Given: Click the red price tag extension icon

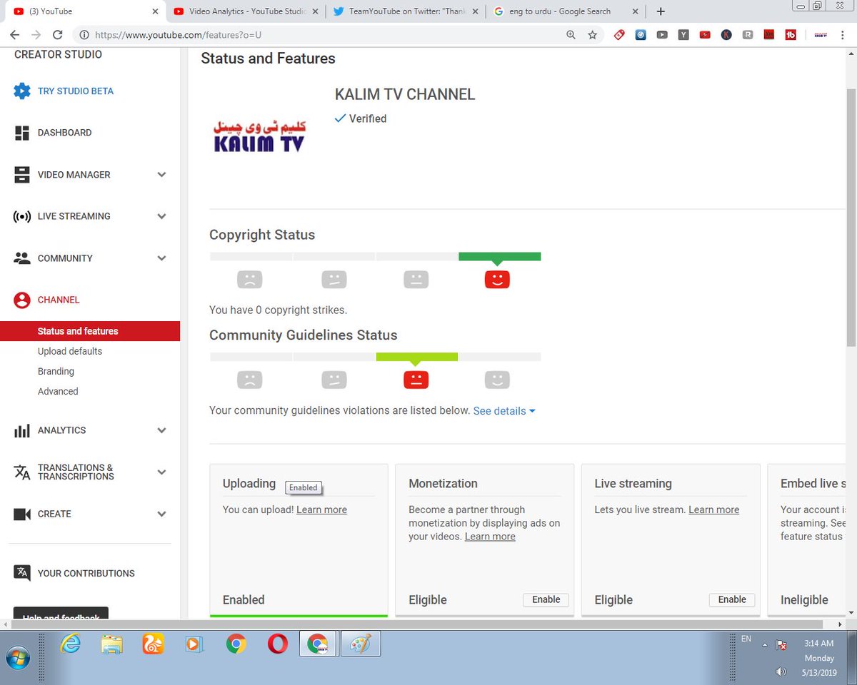Looking at the screenshot, I should (619, 34).
